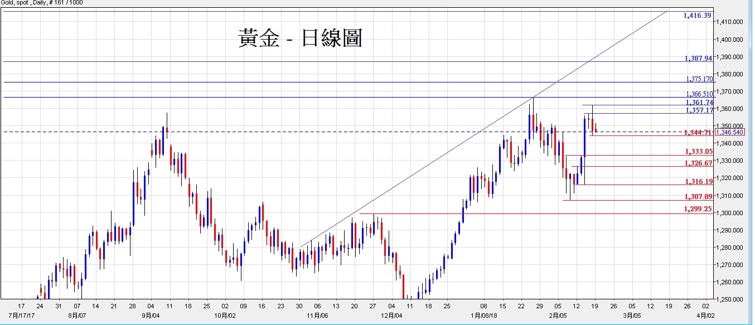Select the 1,307.09 support label

pos(698,196)
